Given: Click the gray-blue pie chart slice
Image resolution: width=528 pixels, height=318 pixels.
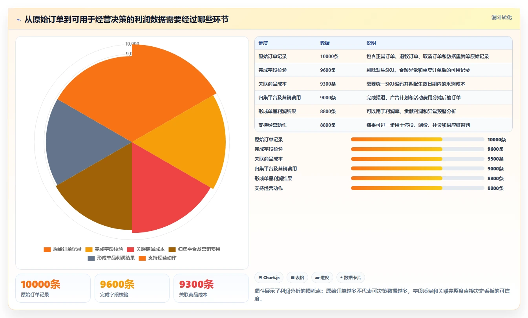Looking at the screenshot, I should 79,141.
